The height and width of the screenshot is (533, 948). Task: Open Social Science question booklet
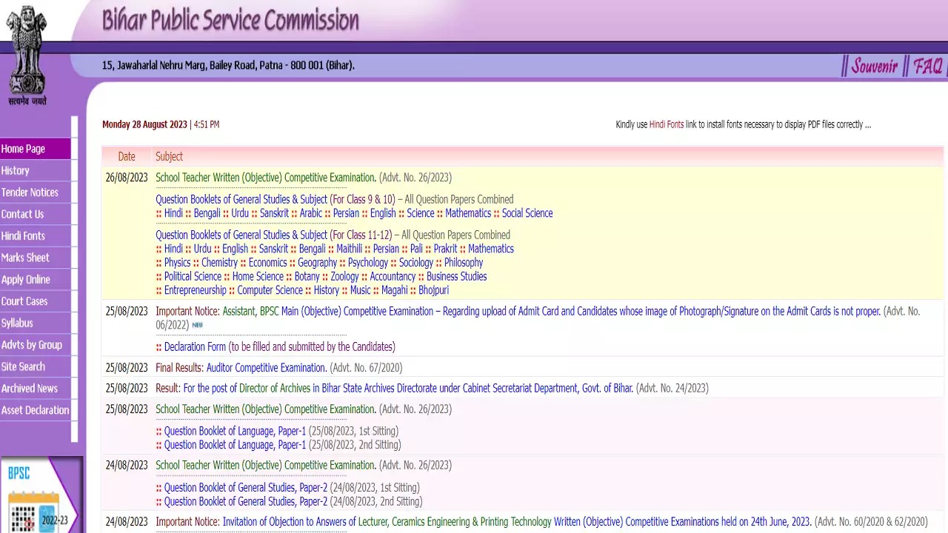[527, 213]
